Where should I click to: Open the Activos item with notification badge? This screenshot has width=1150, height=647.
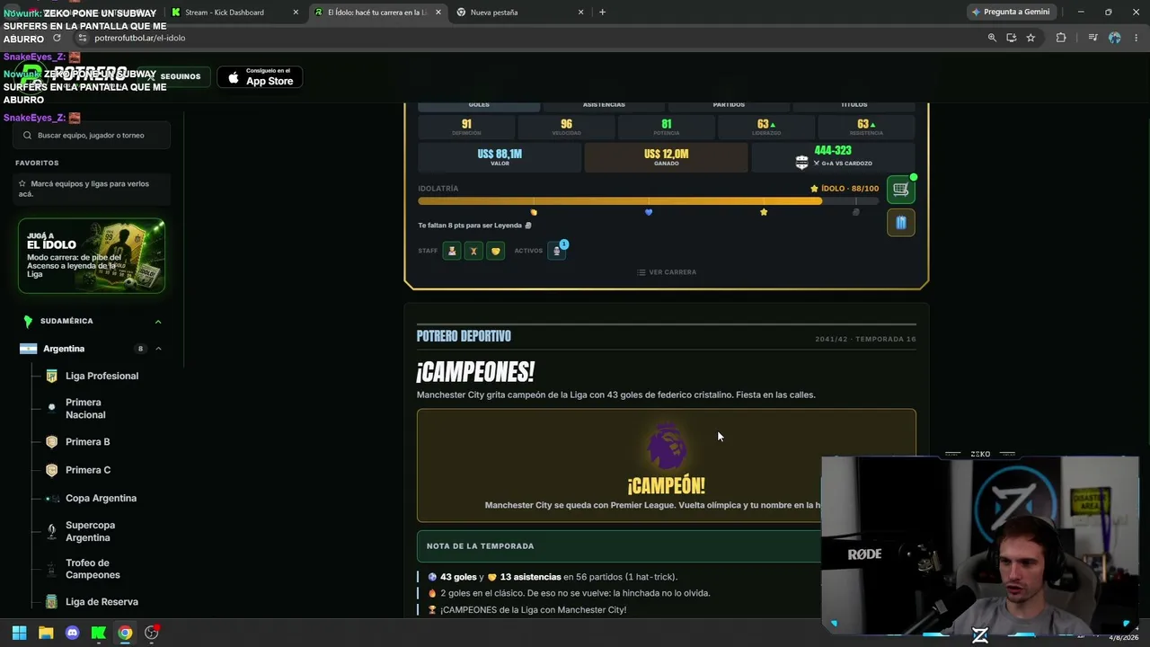click(557, 251)
